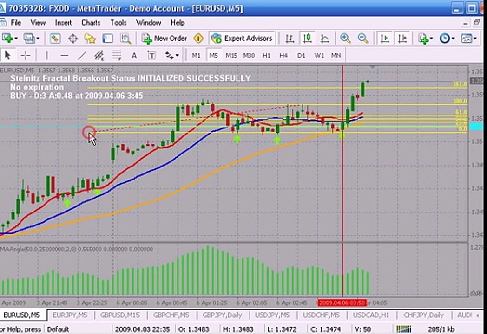Switch to the USDCAD,H1 chart tab
Screen dimensions: 487x334
[x=371, y=315]
